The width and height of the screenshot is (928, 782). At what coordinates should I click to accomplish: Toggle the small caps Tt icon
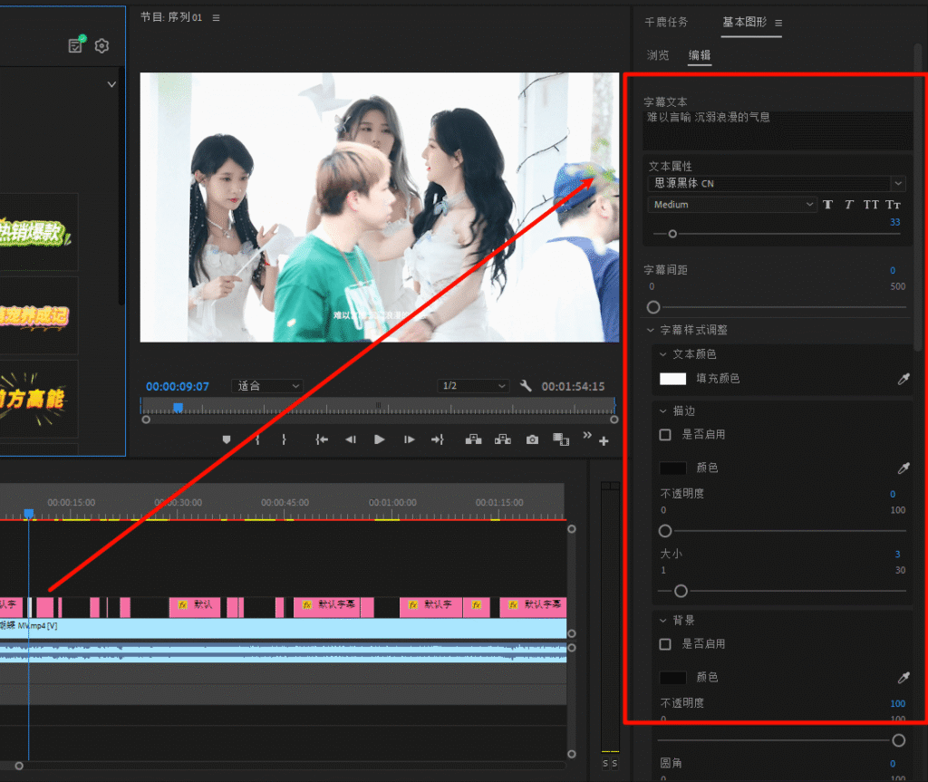point(894,205)
